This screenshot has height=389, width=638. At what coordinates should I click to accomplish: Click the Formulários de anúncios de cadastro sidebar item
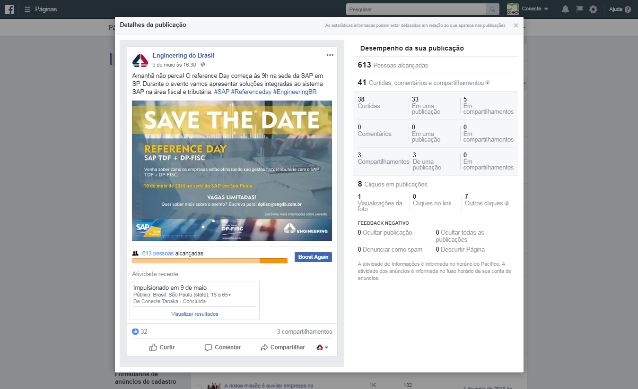pyautogui.click(x=145, y=378)
